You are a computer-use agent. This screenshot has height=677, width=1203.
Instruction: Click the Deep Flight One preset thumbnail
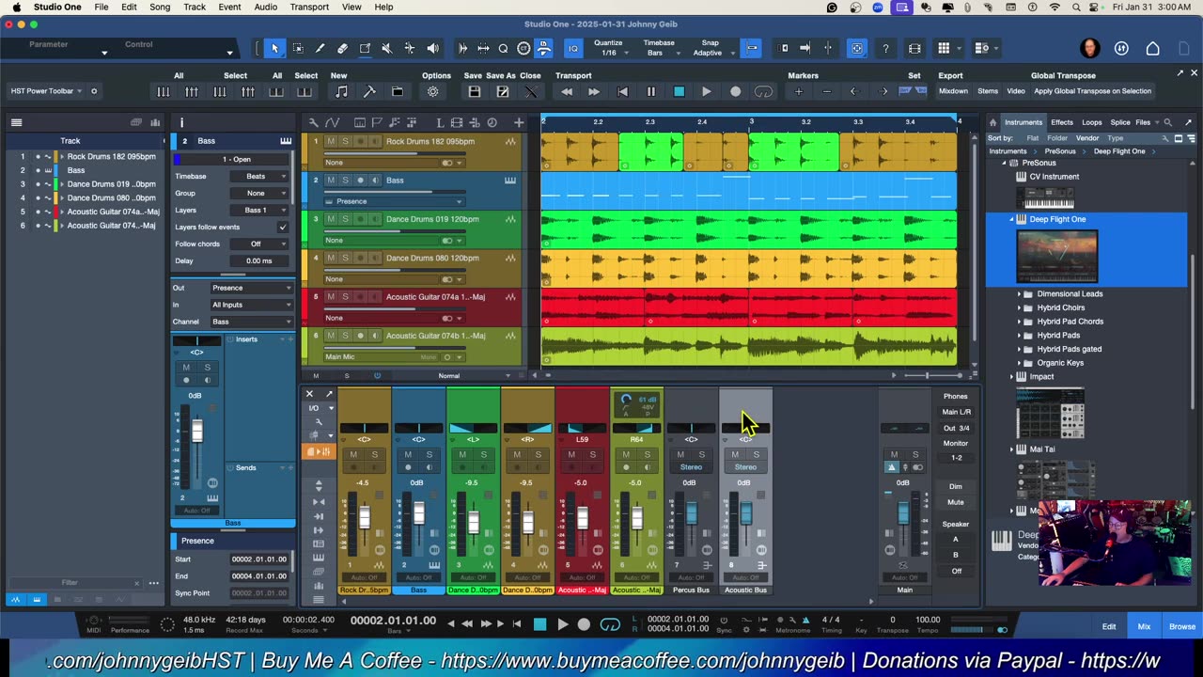[x=1056, y=256]
